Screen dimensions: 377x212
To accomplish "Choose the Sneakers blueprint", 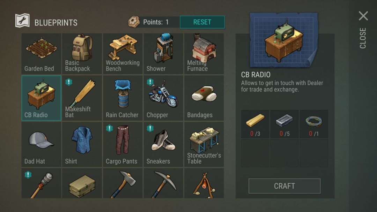I will coord(163,144).
